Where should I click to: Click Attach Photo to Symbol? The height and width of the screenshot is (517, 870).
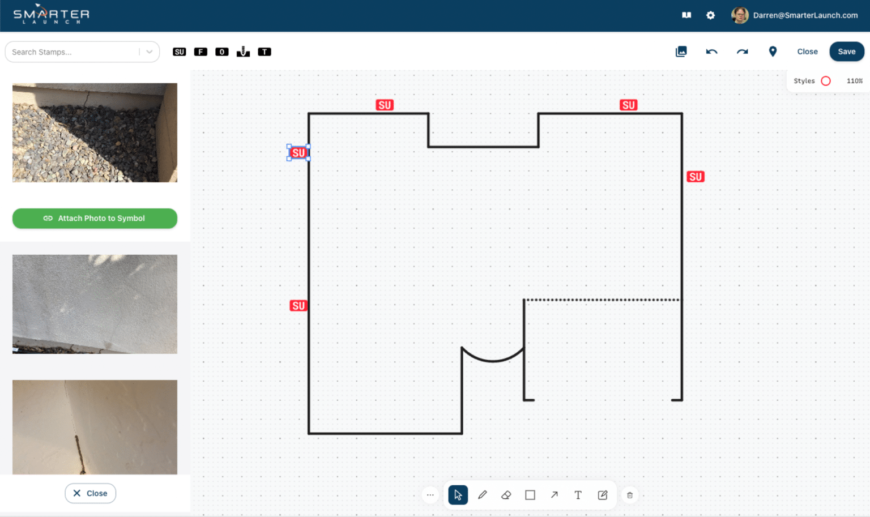(95, 218)
